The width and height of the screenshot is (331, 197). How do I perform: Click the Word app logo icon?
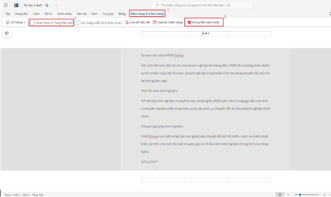coord(16,5)
